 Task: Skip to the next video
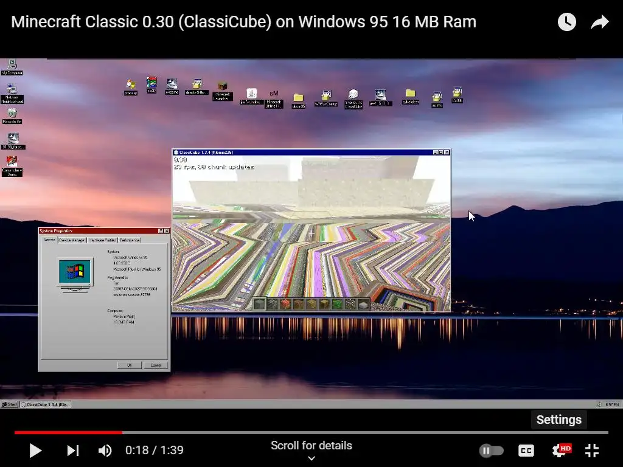point(73,451)
